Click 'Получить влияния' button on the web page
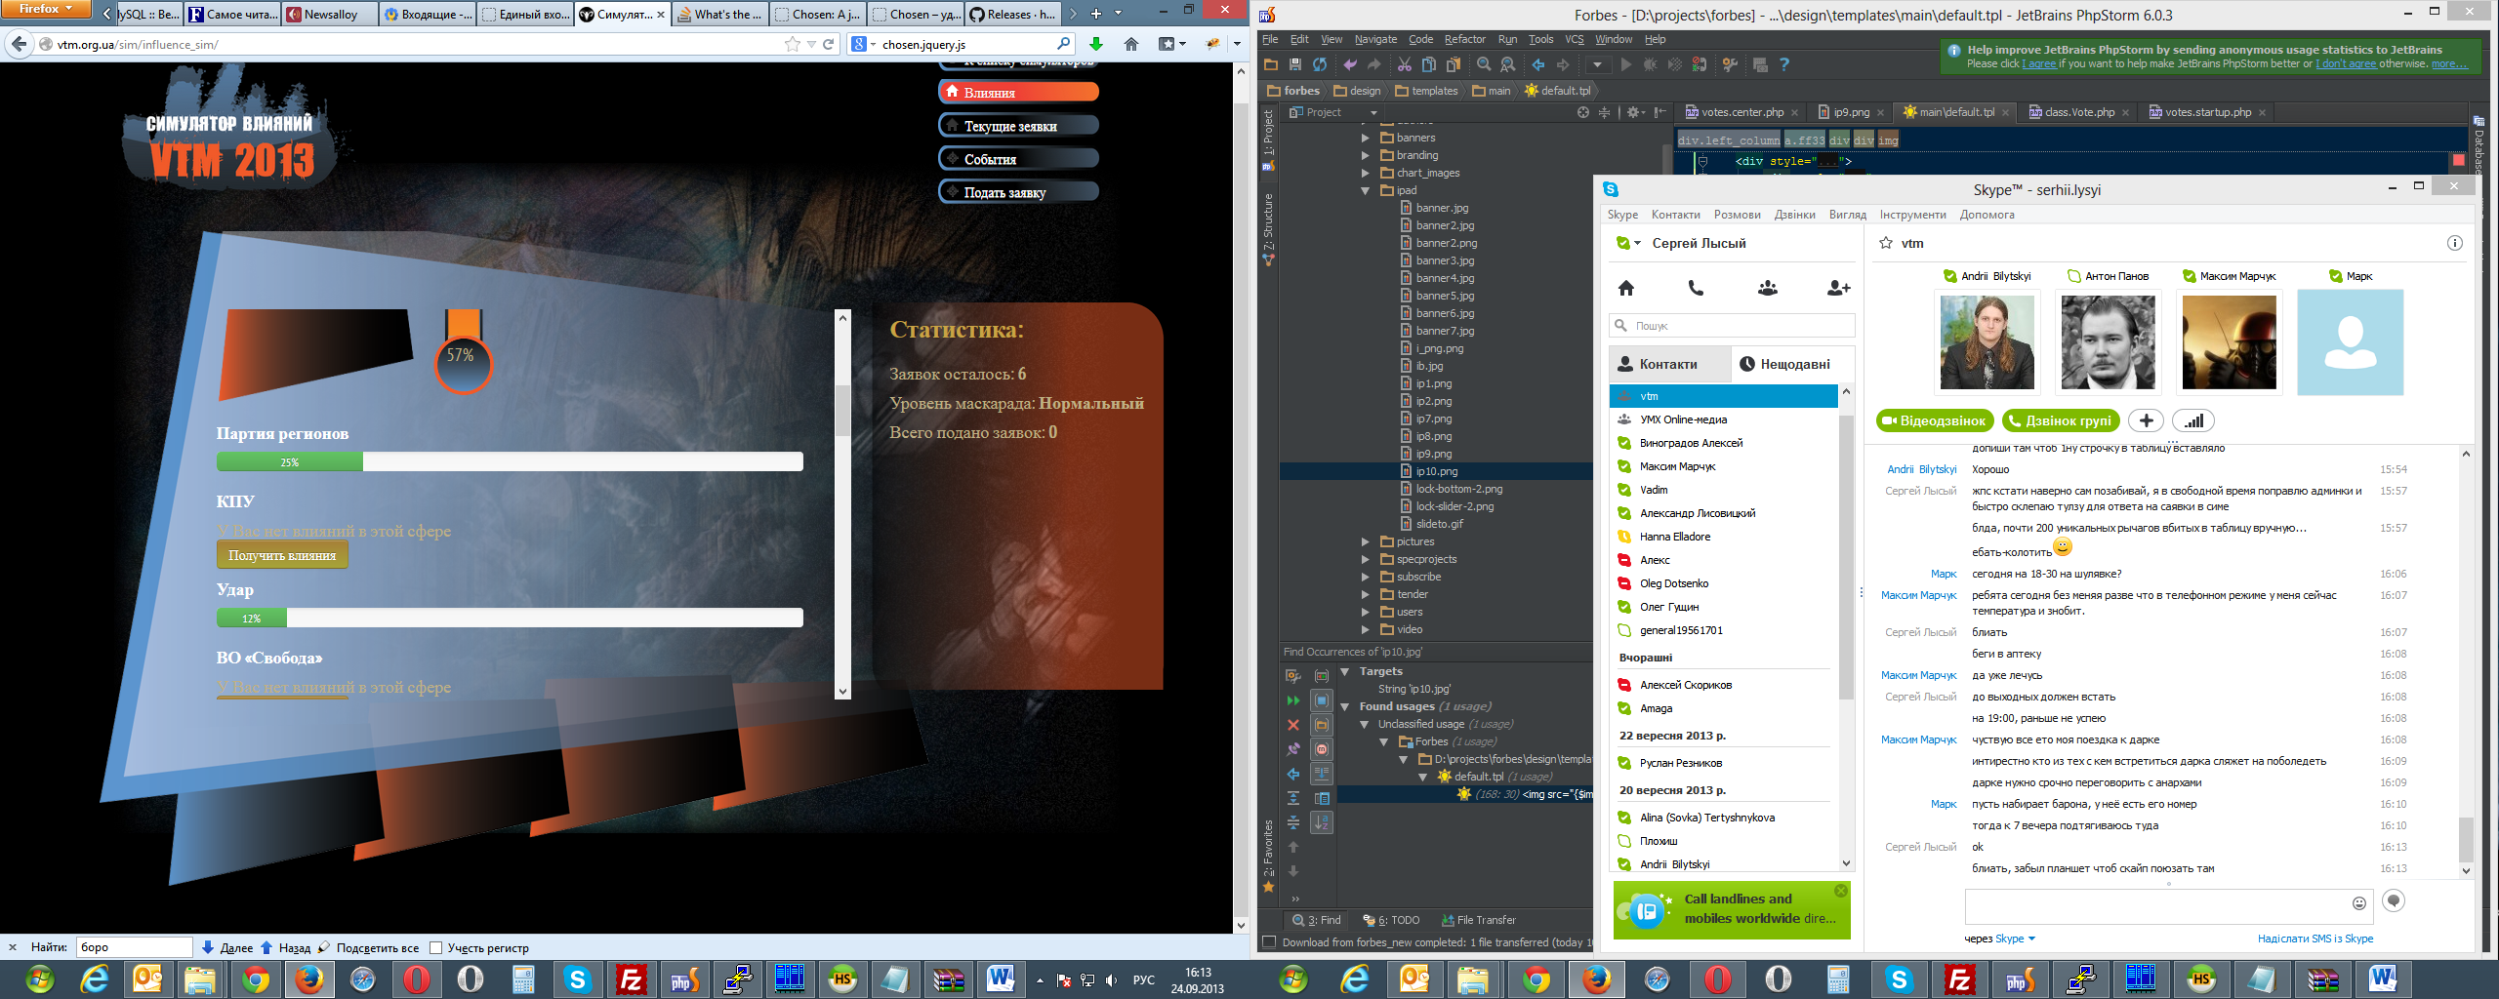Image resolution: width=2499 pixels, height=999 pixels. [x=282, y=555]
